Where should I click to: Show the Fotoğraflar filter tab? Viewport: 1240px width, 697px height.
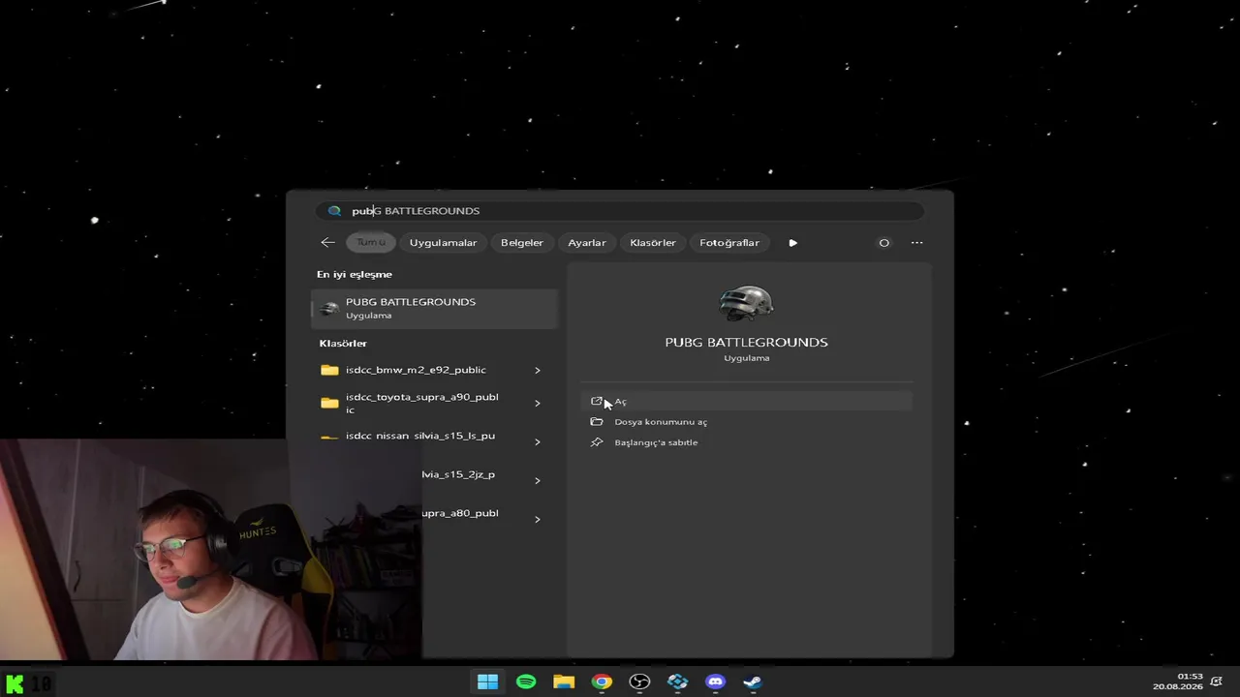pyautogui.click(x=729, y=243)
